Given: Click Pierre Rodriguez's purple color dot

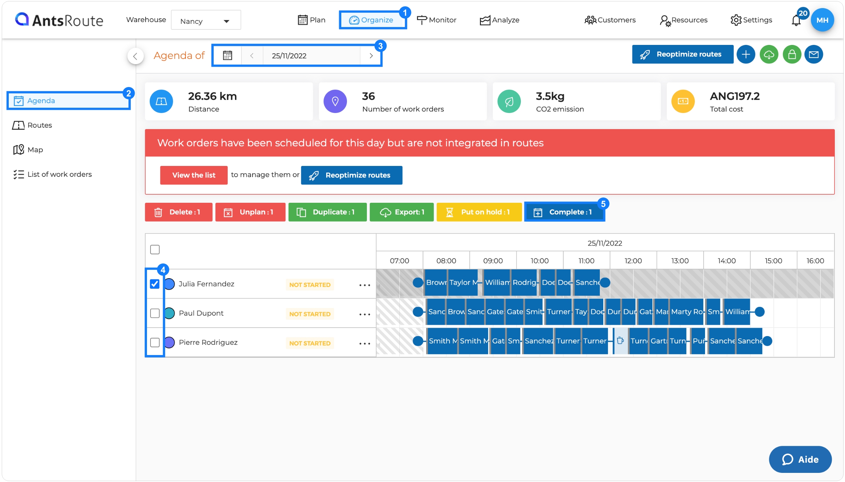Looking at the screenshot, I should (169, 342).
